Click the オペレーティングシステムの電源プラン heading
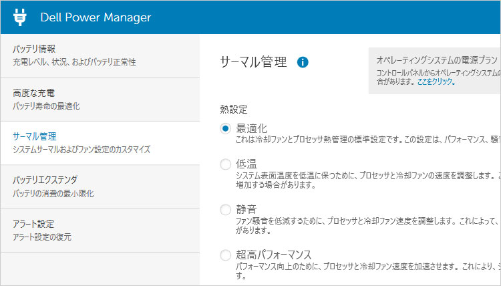This screenshot has height=286, width=501. point(437,60)
